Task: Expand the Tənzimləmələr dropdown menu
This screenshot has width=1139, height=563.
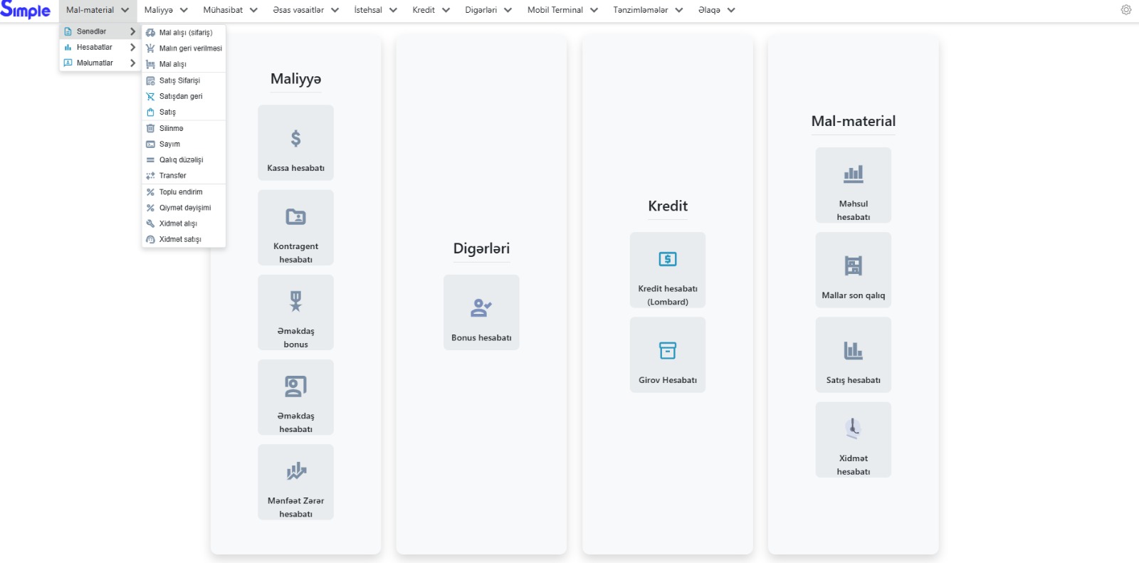Action: [x=648, y=10]
